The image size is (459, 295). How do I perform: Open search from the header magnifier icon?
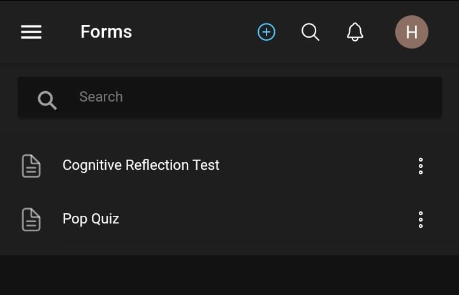coord(310,32)
